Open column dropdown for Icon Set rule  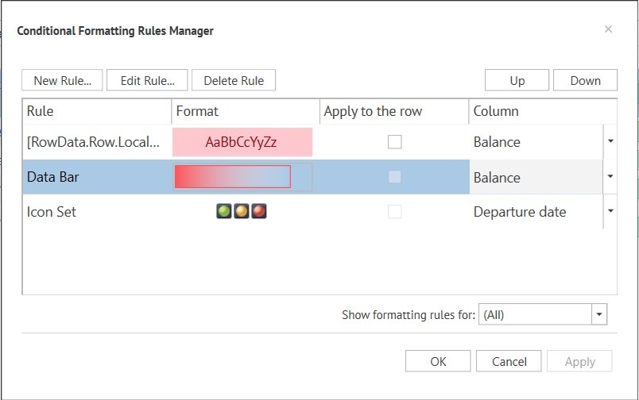[x=610, y=211]
